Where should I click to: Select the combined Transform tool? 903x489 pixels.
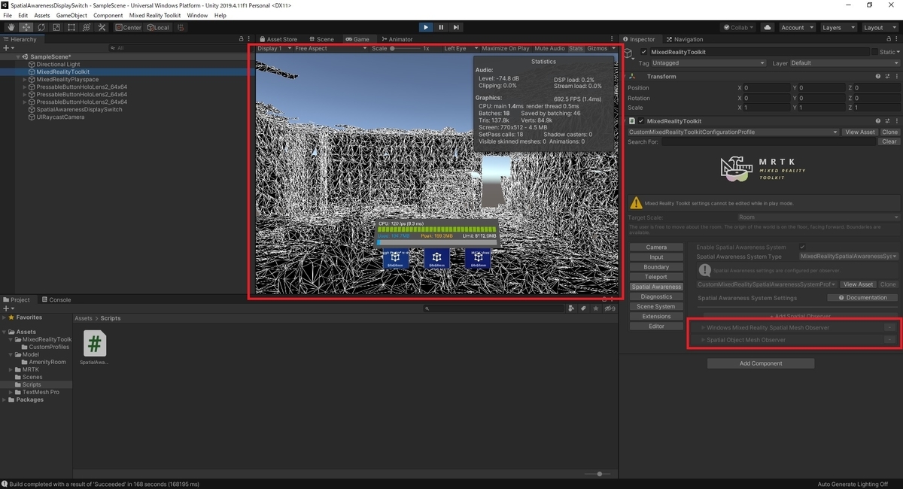87,27
